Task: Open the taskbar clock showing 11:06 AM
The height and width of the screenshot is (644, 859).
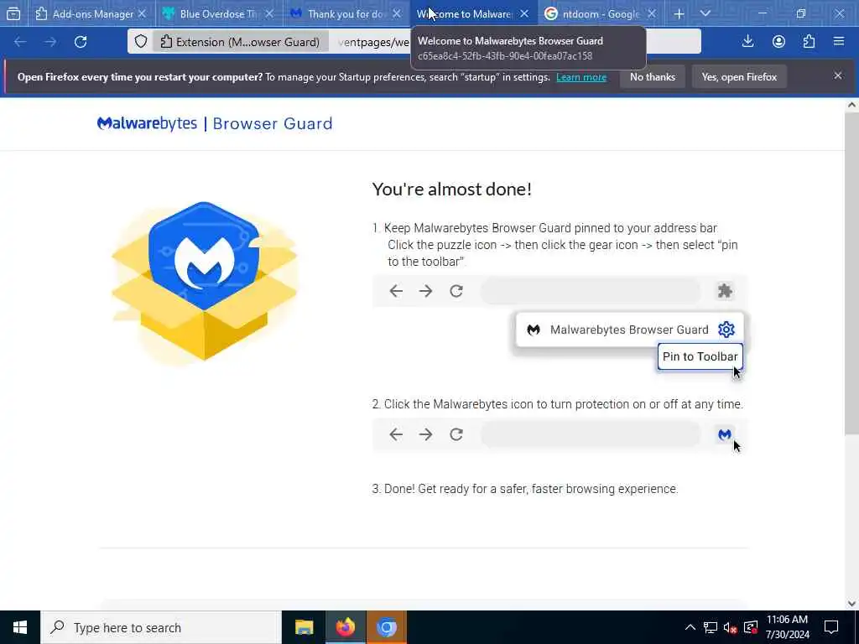Action: [787, 627]
